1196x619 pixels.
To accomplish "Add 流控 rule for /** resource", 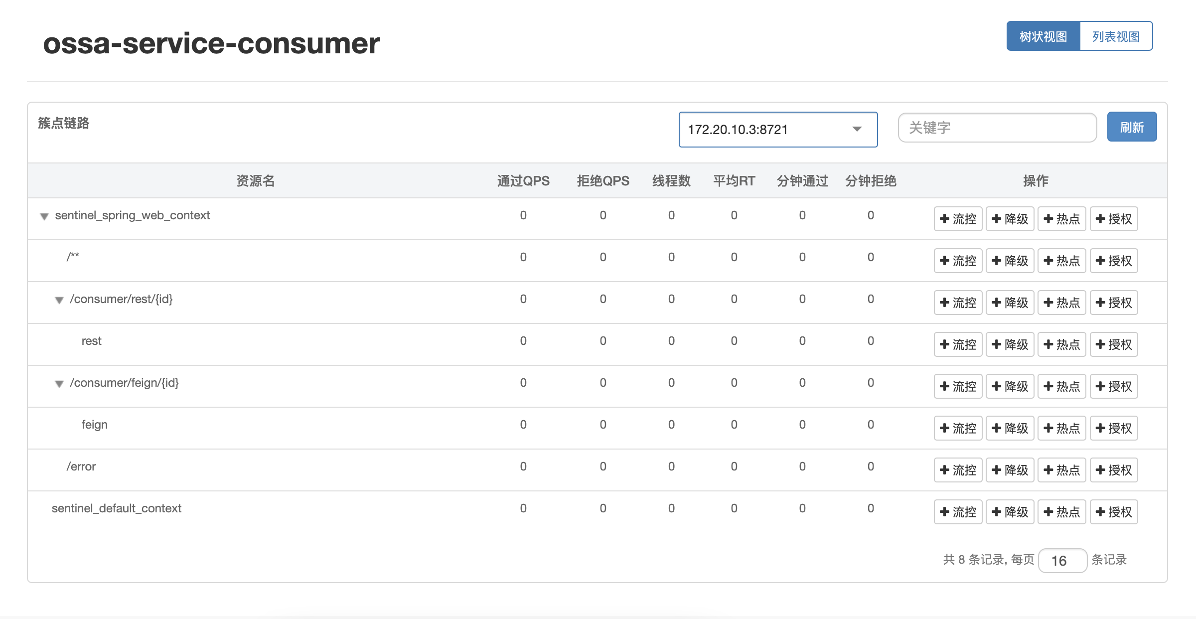I will [x=958, y=261].
